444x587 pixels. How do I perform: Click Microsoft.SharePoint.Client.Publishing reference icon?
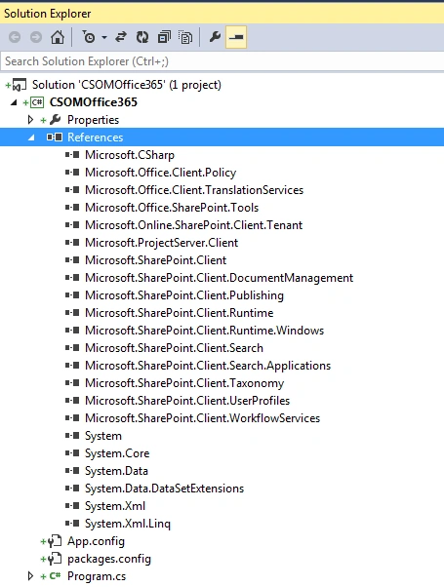(x=72, y=295)
